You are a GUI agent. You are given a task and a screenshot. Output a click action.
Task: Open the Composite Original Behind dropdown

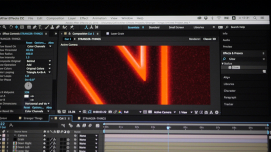coord(39,61)
